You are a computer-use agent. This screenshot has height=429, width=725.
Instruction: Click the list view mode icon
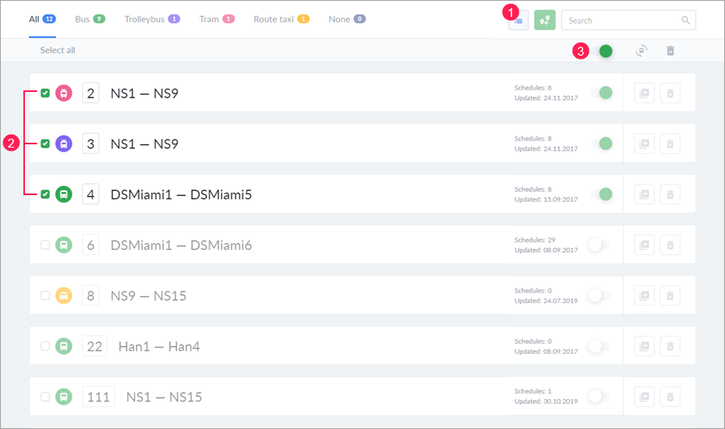[518, 20]
